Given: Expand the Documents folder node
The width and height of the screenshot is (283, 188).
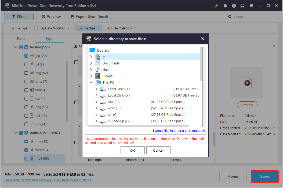Looking at the screenshot, I should point(91,63).
